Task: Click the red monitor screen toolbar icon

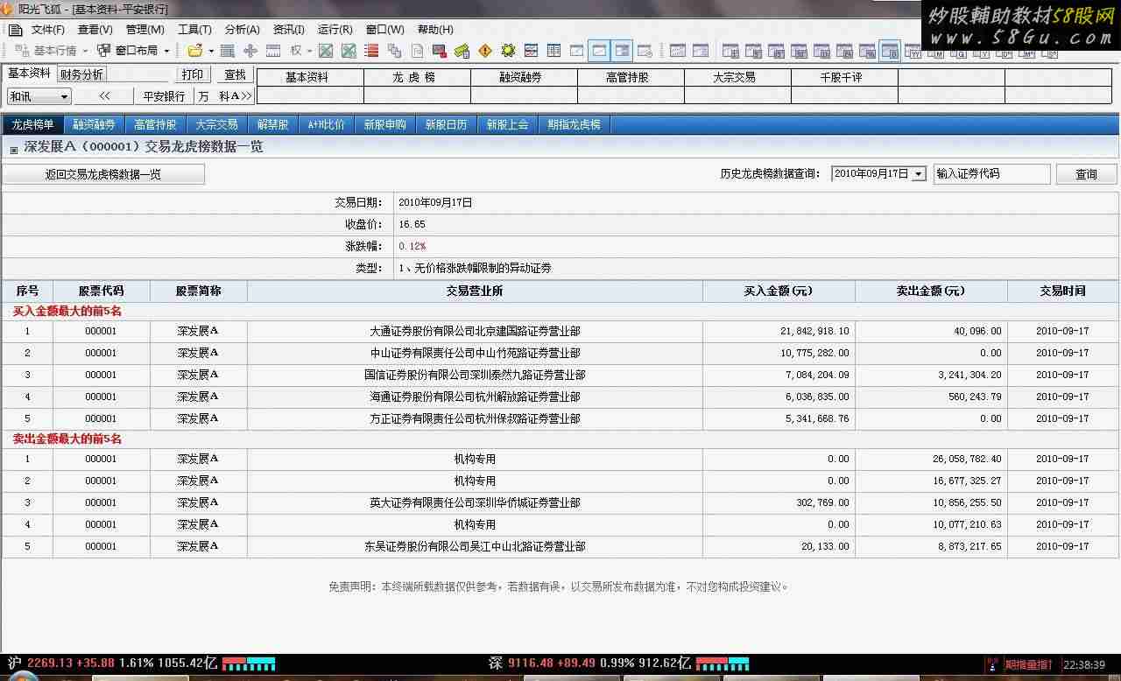Action: click(440, 51)
